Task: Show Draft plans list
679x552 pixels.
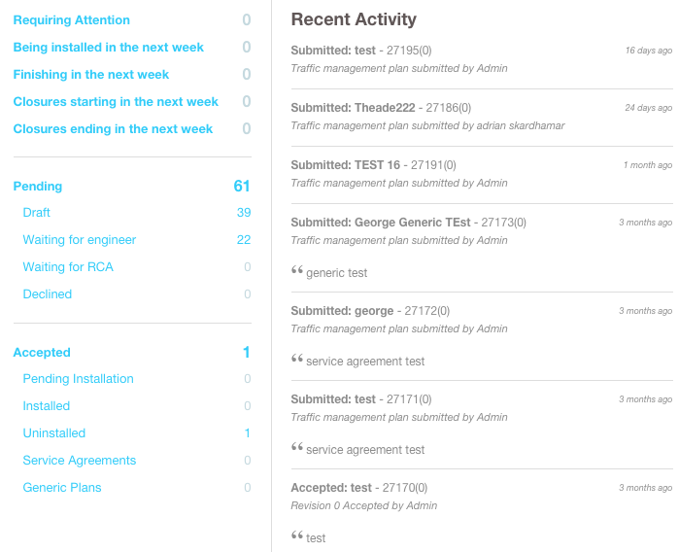Action: (x=37, y=213)
